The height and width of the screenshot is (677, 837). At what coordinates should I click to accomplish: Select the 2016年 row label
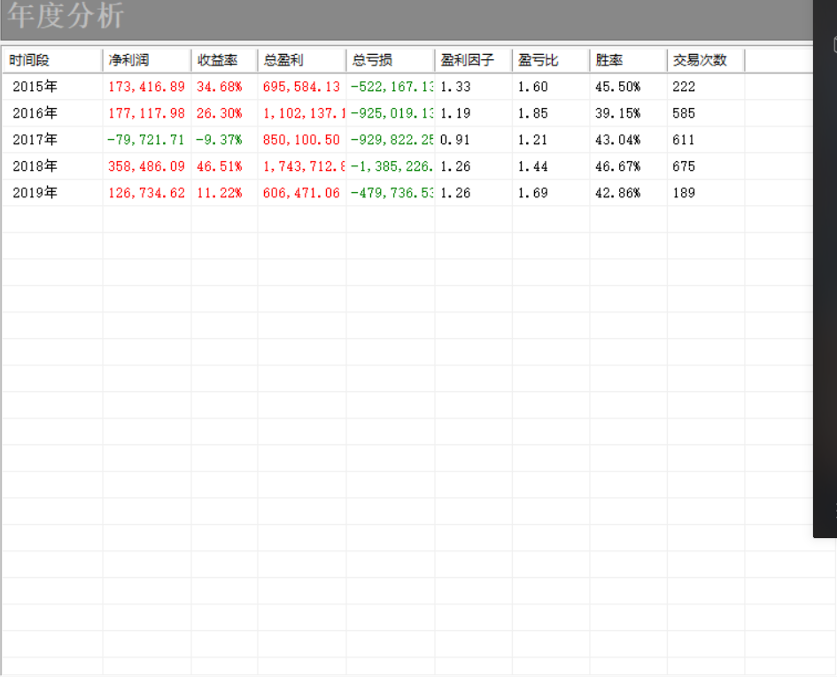pyautogui.click(x=35, y=113)
